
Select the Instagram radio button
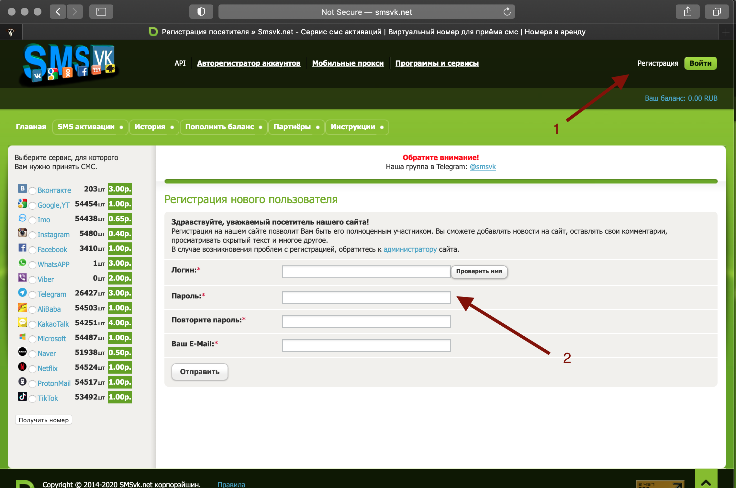tap(32, 235)
